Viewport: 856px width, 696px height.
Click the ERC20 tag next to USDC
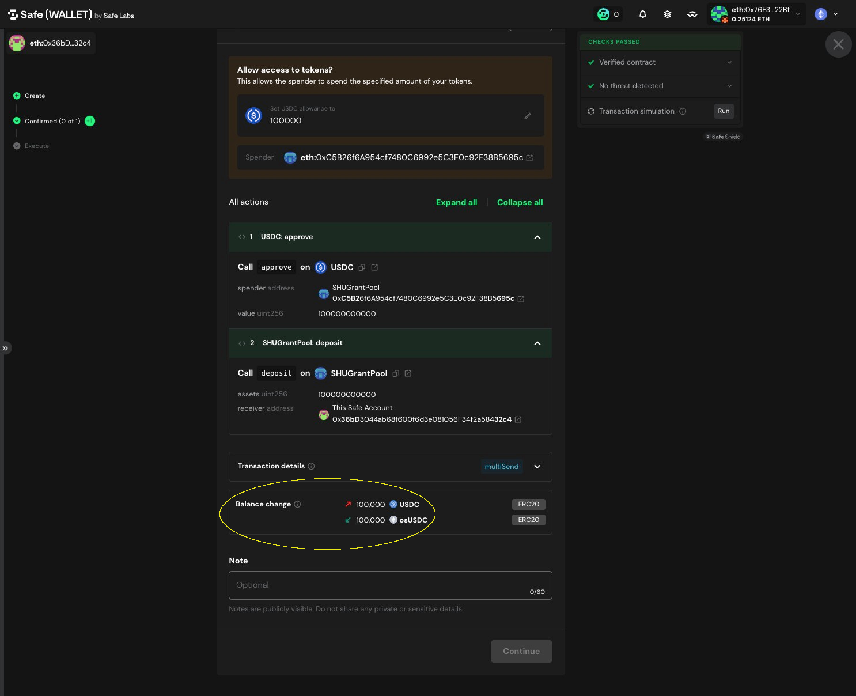[x=528, y=504]
